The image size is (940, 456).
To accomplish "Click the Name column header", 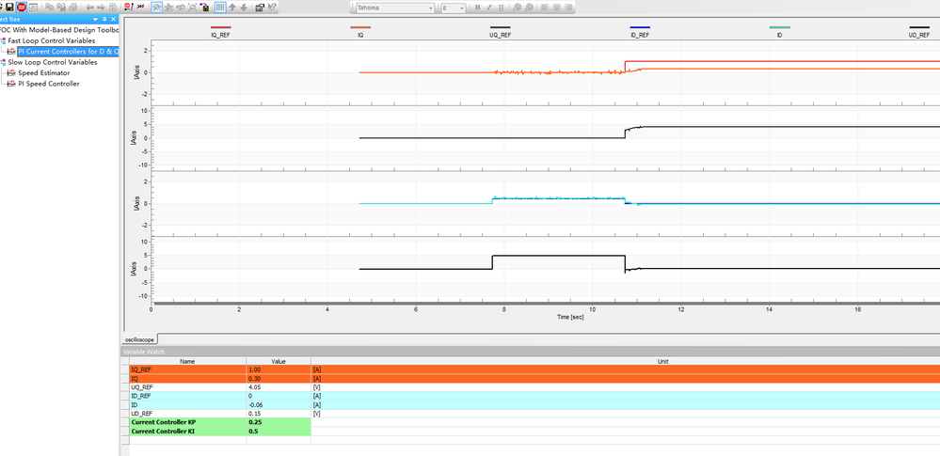I will click(x=187, y=361).
